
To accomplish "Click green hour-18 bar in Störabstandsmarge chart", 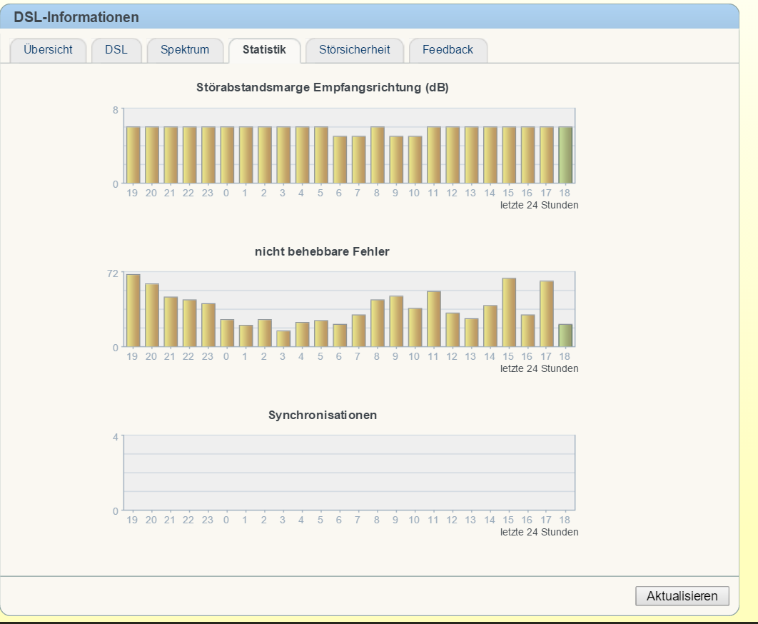I will pos(565,155).
